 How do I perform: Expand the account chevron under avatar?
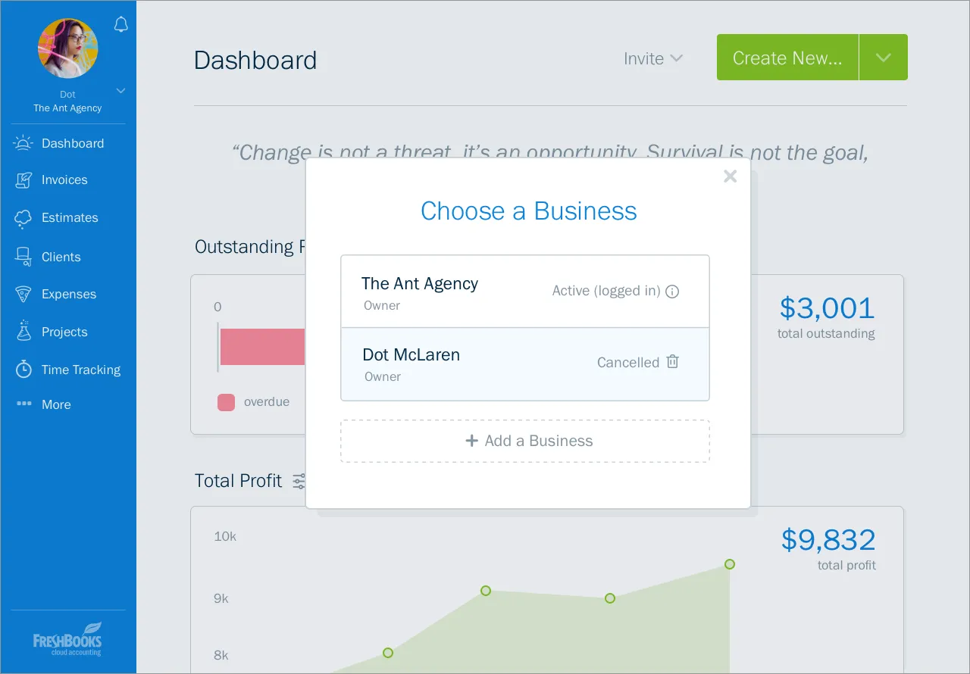120,91
